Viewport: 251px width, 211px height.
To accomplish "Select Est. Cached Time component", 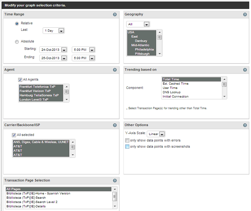I will point(191,84).
